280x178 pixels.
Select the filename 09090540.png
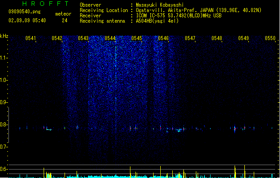click(24, 12)
